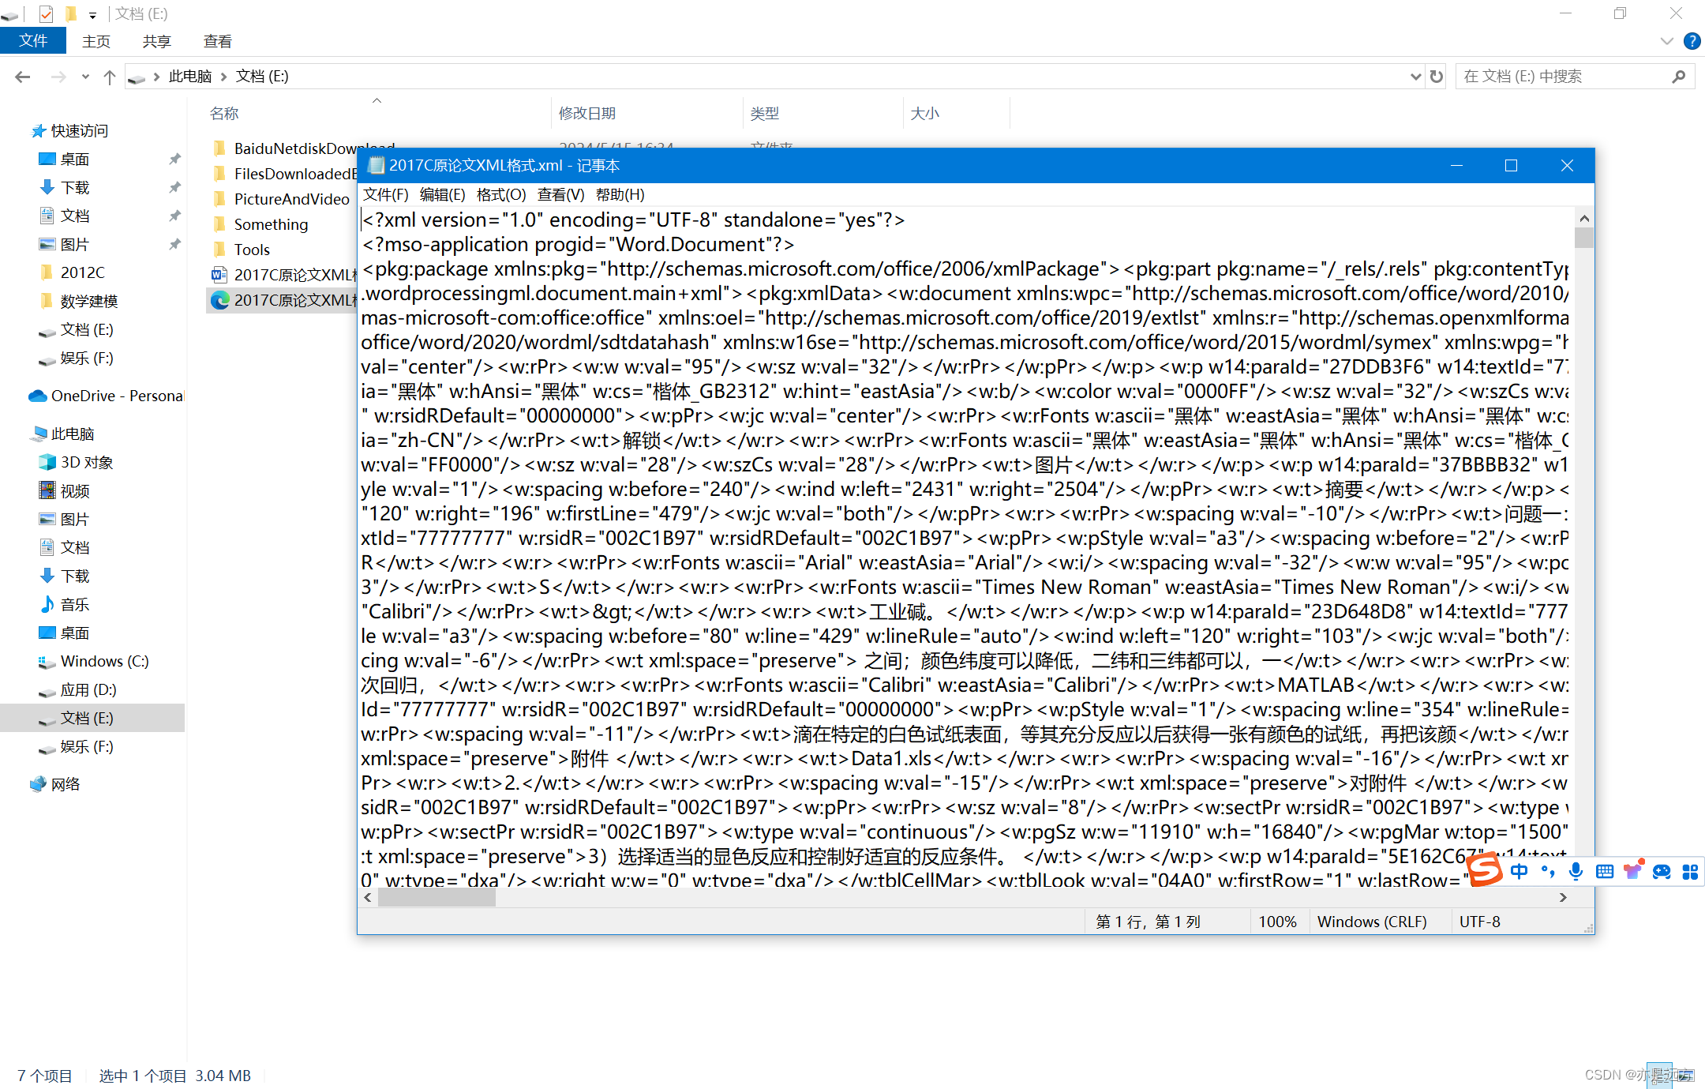Expand the Explorer ribbon chevron
1705x1089 pixels.
point(1667,41)
